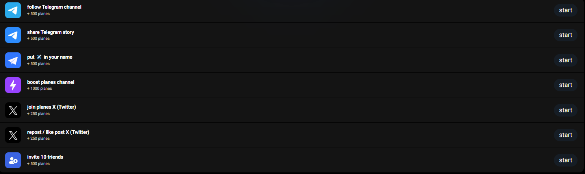Screen dimensions: 585x174
Task: Click the Telegram icon next to share Telegram story
Action: (x=13, y=35)
